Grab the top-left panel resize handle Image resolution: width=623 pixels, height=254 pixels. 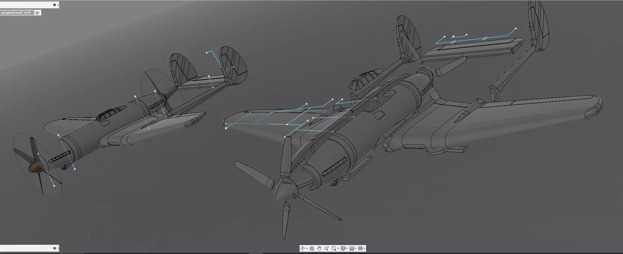tap(58, 5)
